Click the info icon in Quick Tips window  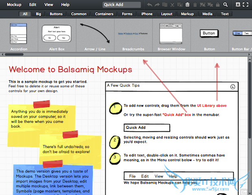233,87
